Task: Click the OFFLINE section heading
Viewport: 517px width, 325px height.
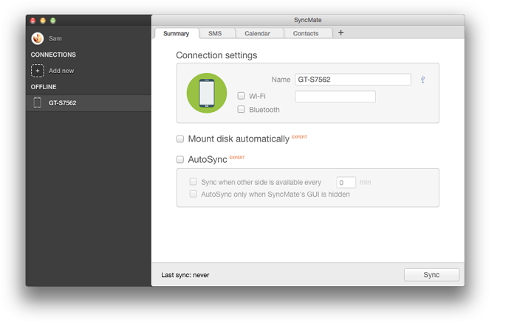Action: pos(44,87)
